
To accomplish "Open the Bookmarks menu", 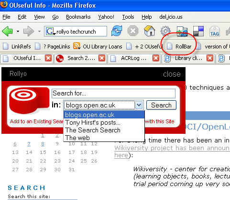I will (x=78, y=17).
